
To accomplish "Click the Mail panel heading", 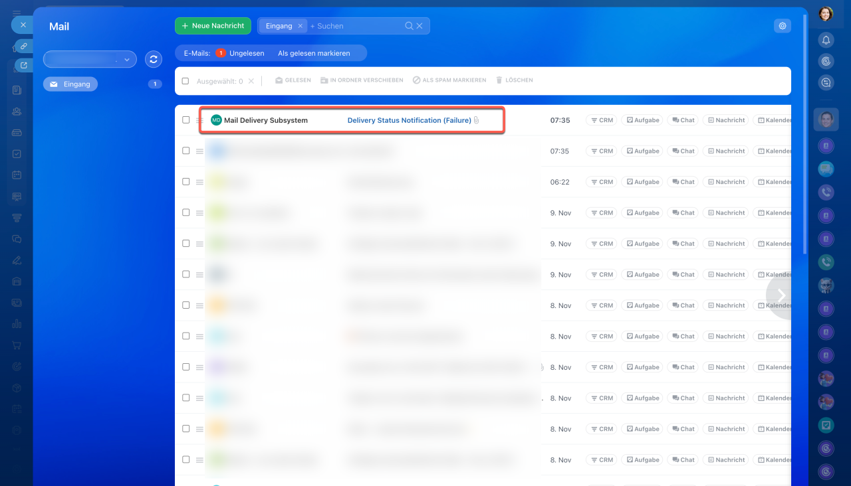I will (59, 27).
